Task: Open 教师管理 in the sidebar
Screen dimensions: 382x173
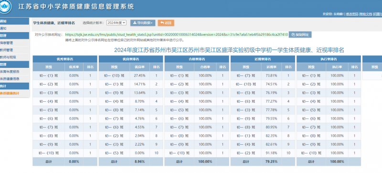Action: [15, 50]
